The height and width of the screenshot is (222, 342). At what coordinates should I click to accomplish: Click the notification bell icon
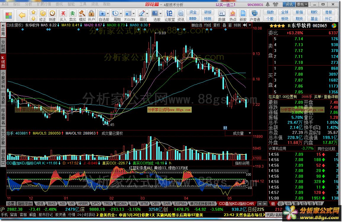point(268,4)
